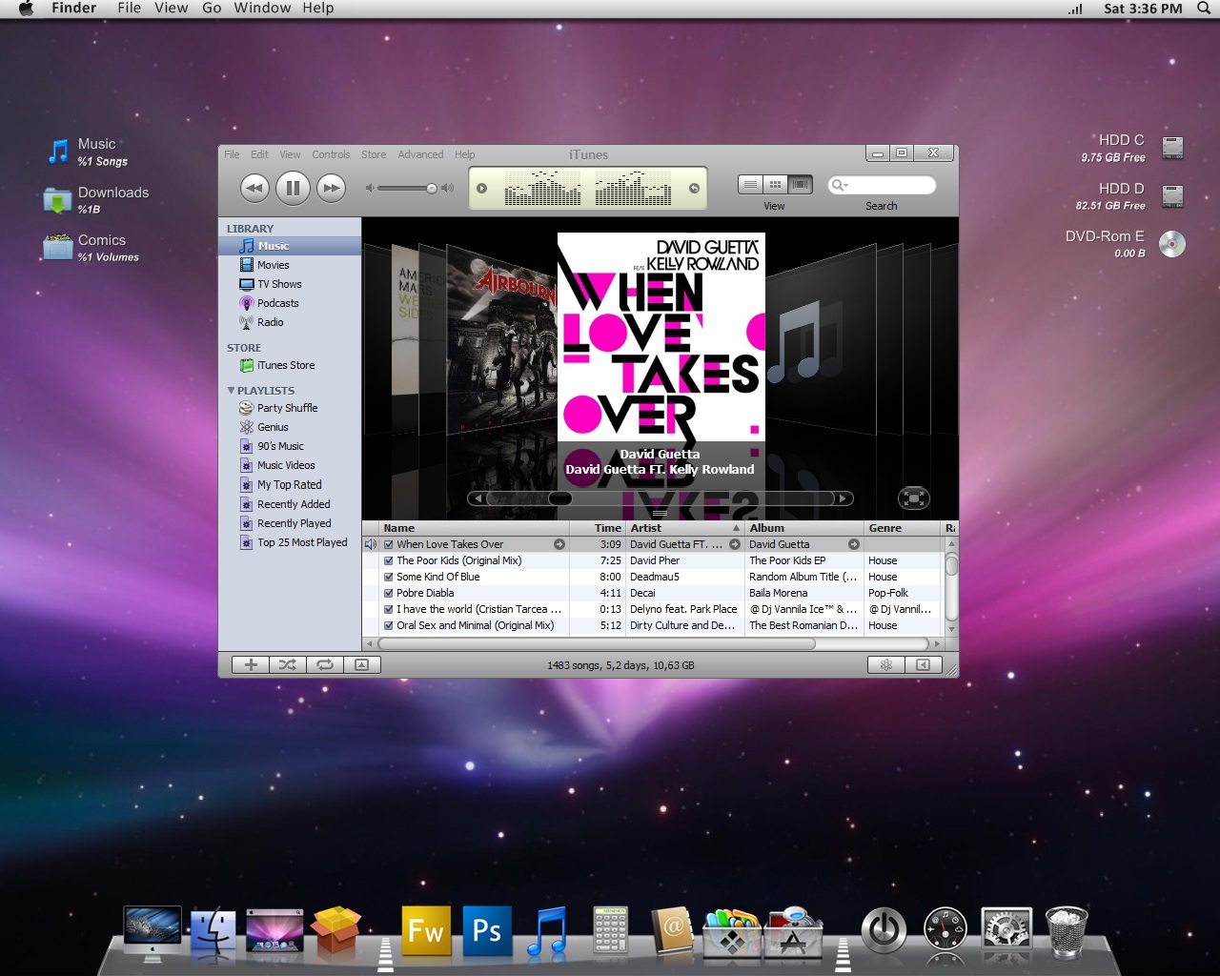Click the low-volume speaker icon

click(x=370, y=188)
